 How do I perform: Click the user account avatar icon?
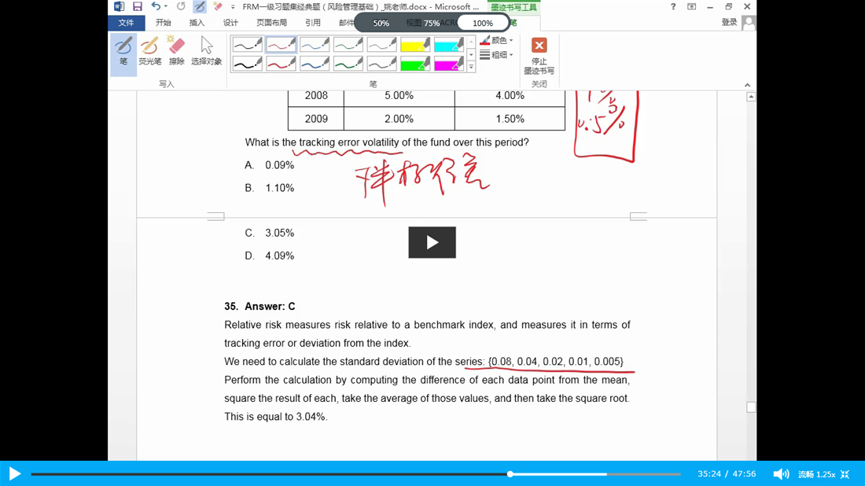(x=749, y=23)
